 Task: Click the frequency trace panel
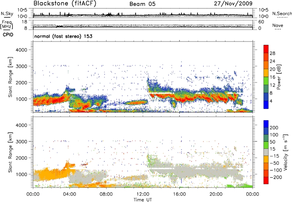tap(143, 25)
